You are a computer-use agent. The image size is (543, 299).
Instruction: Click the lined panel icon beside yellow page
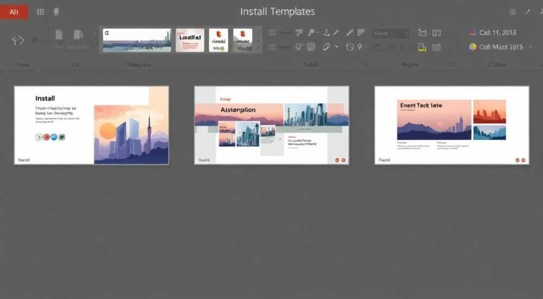tap(437, 47)
